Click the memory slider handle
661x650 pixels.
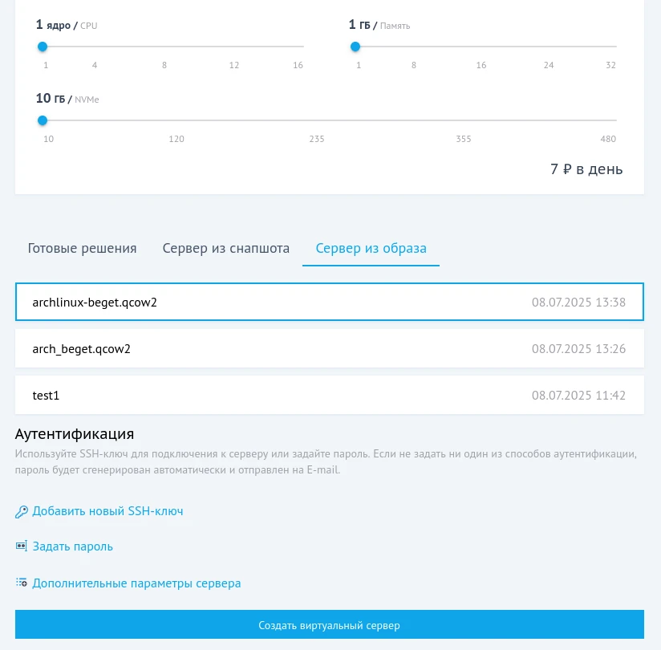pyautogui.click(x=355, y=47)
